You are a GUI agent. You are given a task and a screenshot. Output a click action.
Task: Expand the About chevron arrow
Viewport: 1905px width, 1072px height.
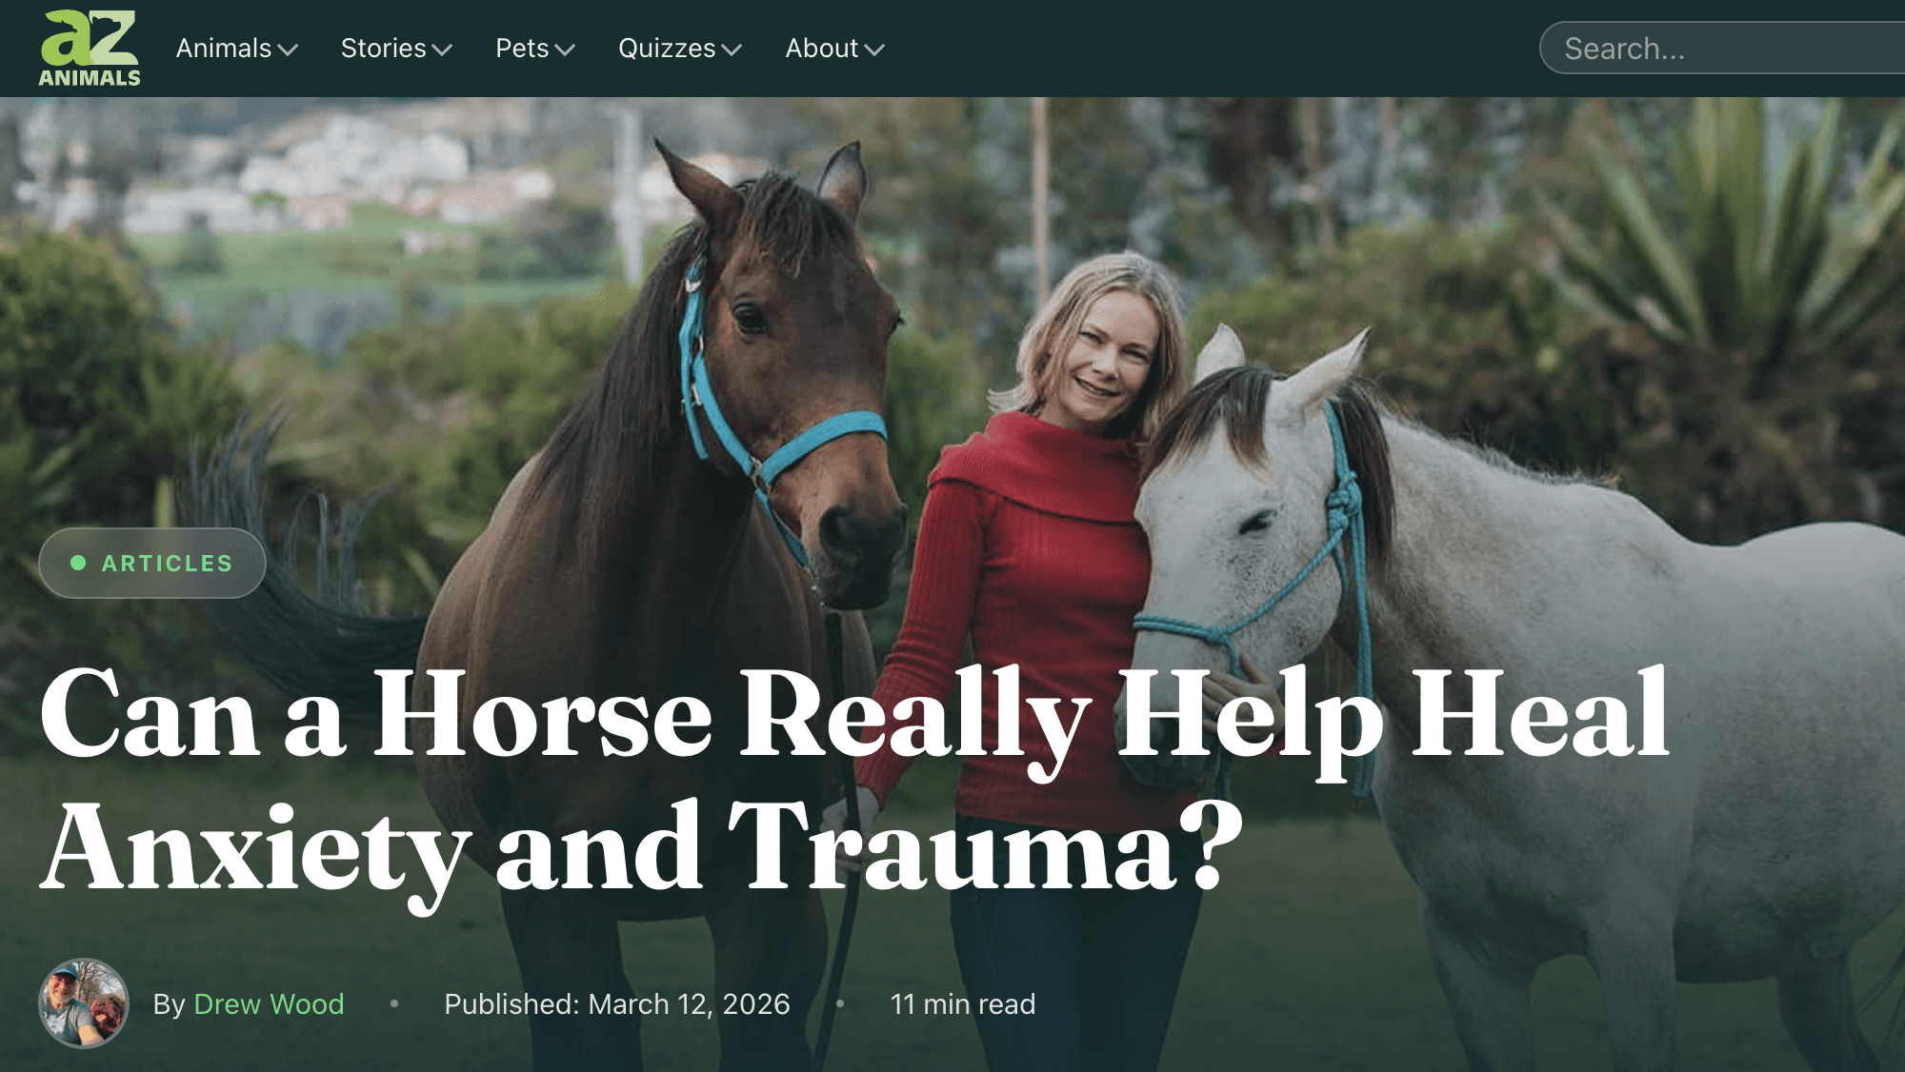pyautogui.click(x=874, y=50)
